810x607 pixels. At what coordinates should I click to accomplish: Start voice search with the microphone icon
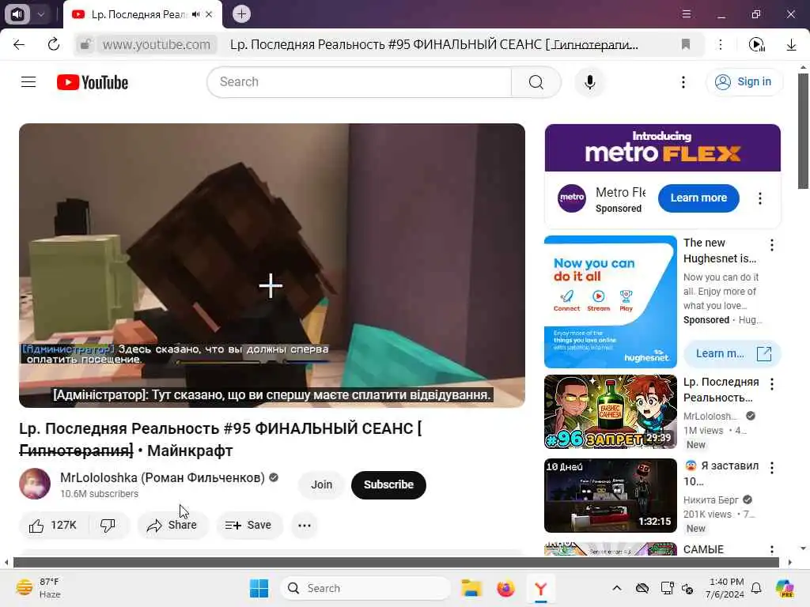click(590, 82)
